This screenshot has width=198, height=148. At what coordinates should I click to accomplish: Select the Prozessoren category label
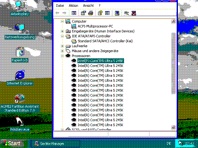[81, 56]
